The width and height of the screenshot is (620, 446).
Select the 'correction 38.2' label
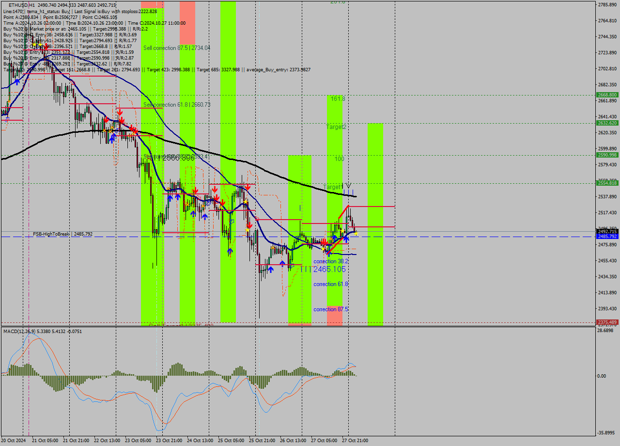click(331, 261)
